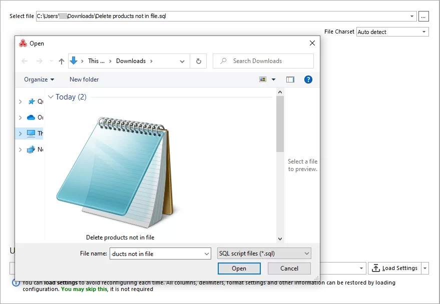Change view with the view icon
Image resolution: width=440 pixels, height=304 pixels.
coord(263,79)
